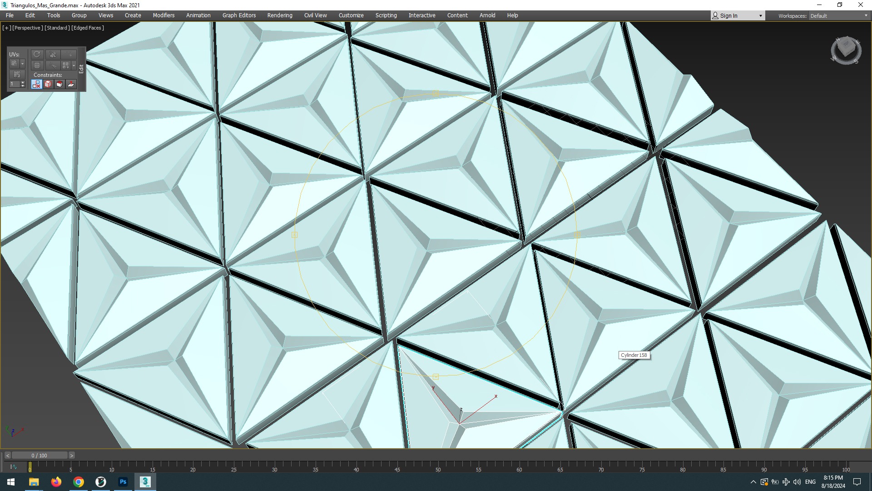Increase the UV channel spinner value
This screenshot has width=872, height=491.
pyautogui.click(x=23, y=82)
